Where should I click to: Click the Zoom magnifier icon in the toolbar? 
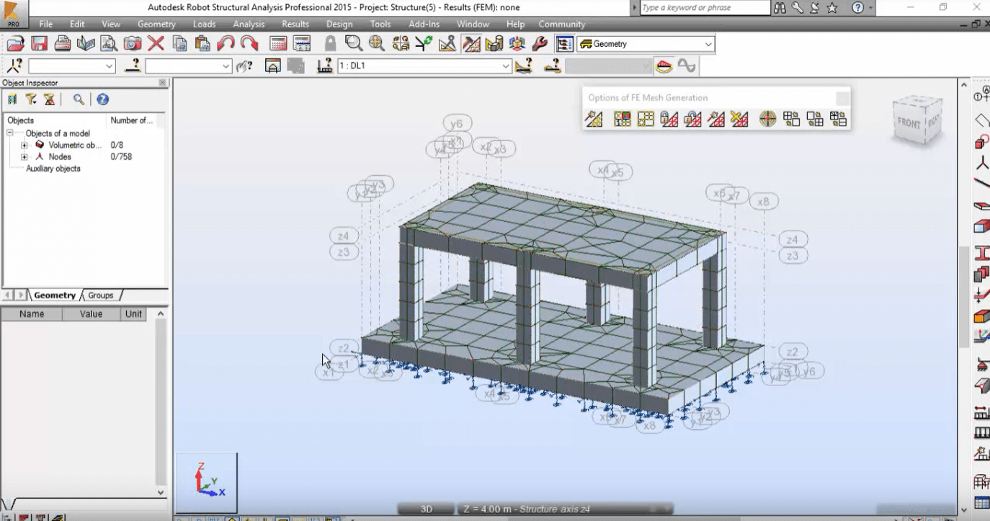pyautogui.click(x=352, y=43)
